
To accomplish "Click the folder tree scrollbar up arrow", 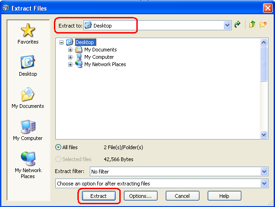I will click(264, 42).
